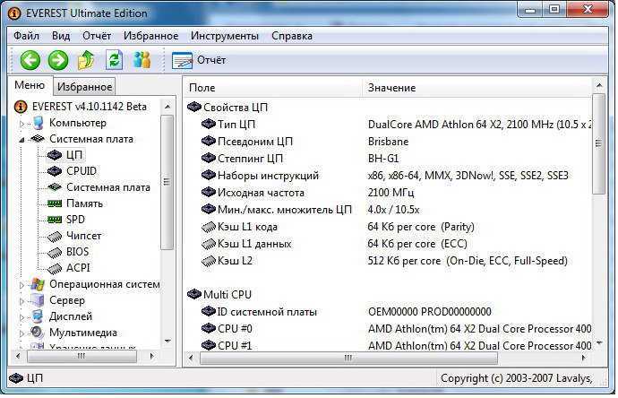Select the ID системной платы row
The width and height of the screenshot is (618, 398).
pyautogui.click(x=389, y=312)
